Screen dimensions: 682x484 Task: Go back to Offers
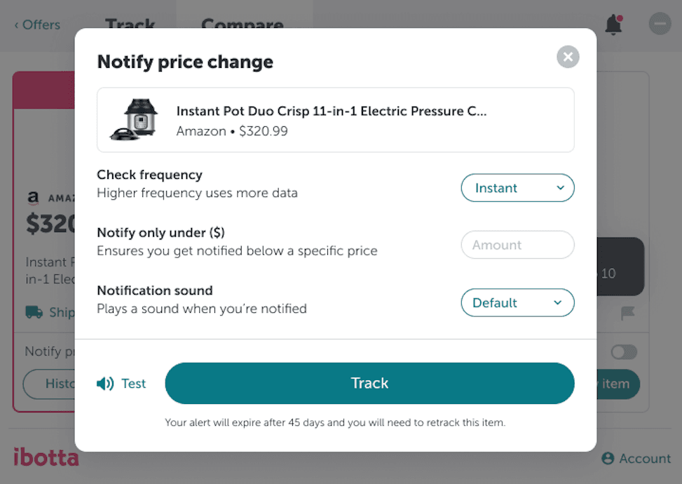tap(37, 25)
